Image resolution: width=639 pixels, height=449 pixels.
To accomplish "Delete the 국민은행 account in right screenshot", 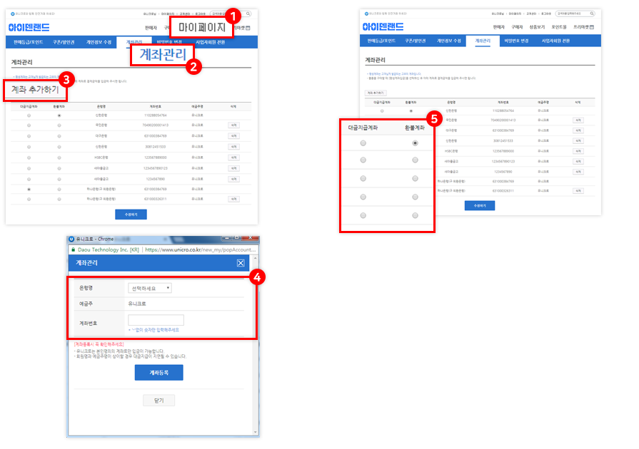I will click(x=578, y=120).
